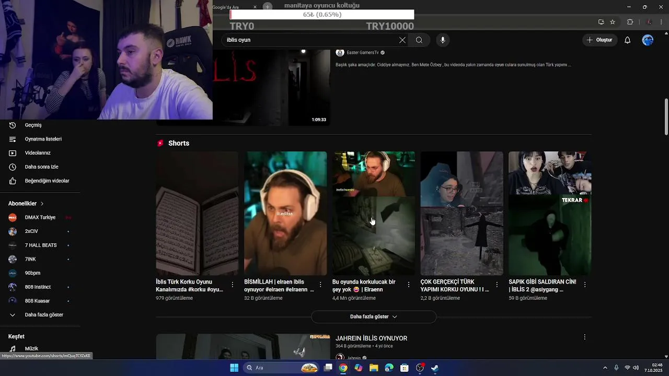This screenshot has width=669, height=376.
Task: Open DMAX Türkiye channel subscription
Action: tap(41, 217)
